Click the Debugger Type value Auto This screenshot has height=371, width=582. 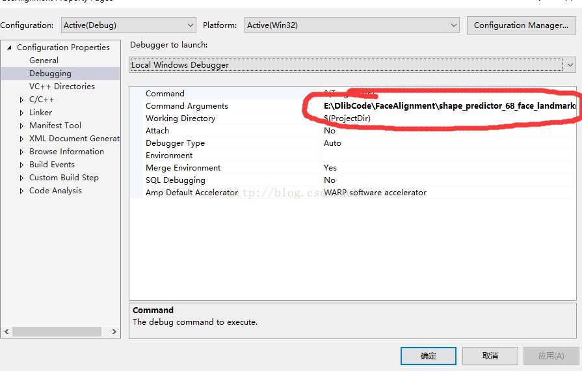[332, 143]
